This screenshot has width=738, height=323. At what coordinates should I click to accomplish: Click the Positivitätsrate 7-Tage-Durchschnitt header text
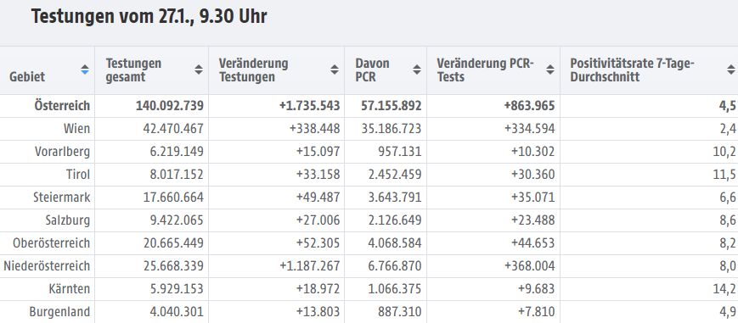coord(633,70)
